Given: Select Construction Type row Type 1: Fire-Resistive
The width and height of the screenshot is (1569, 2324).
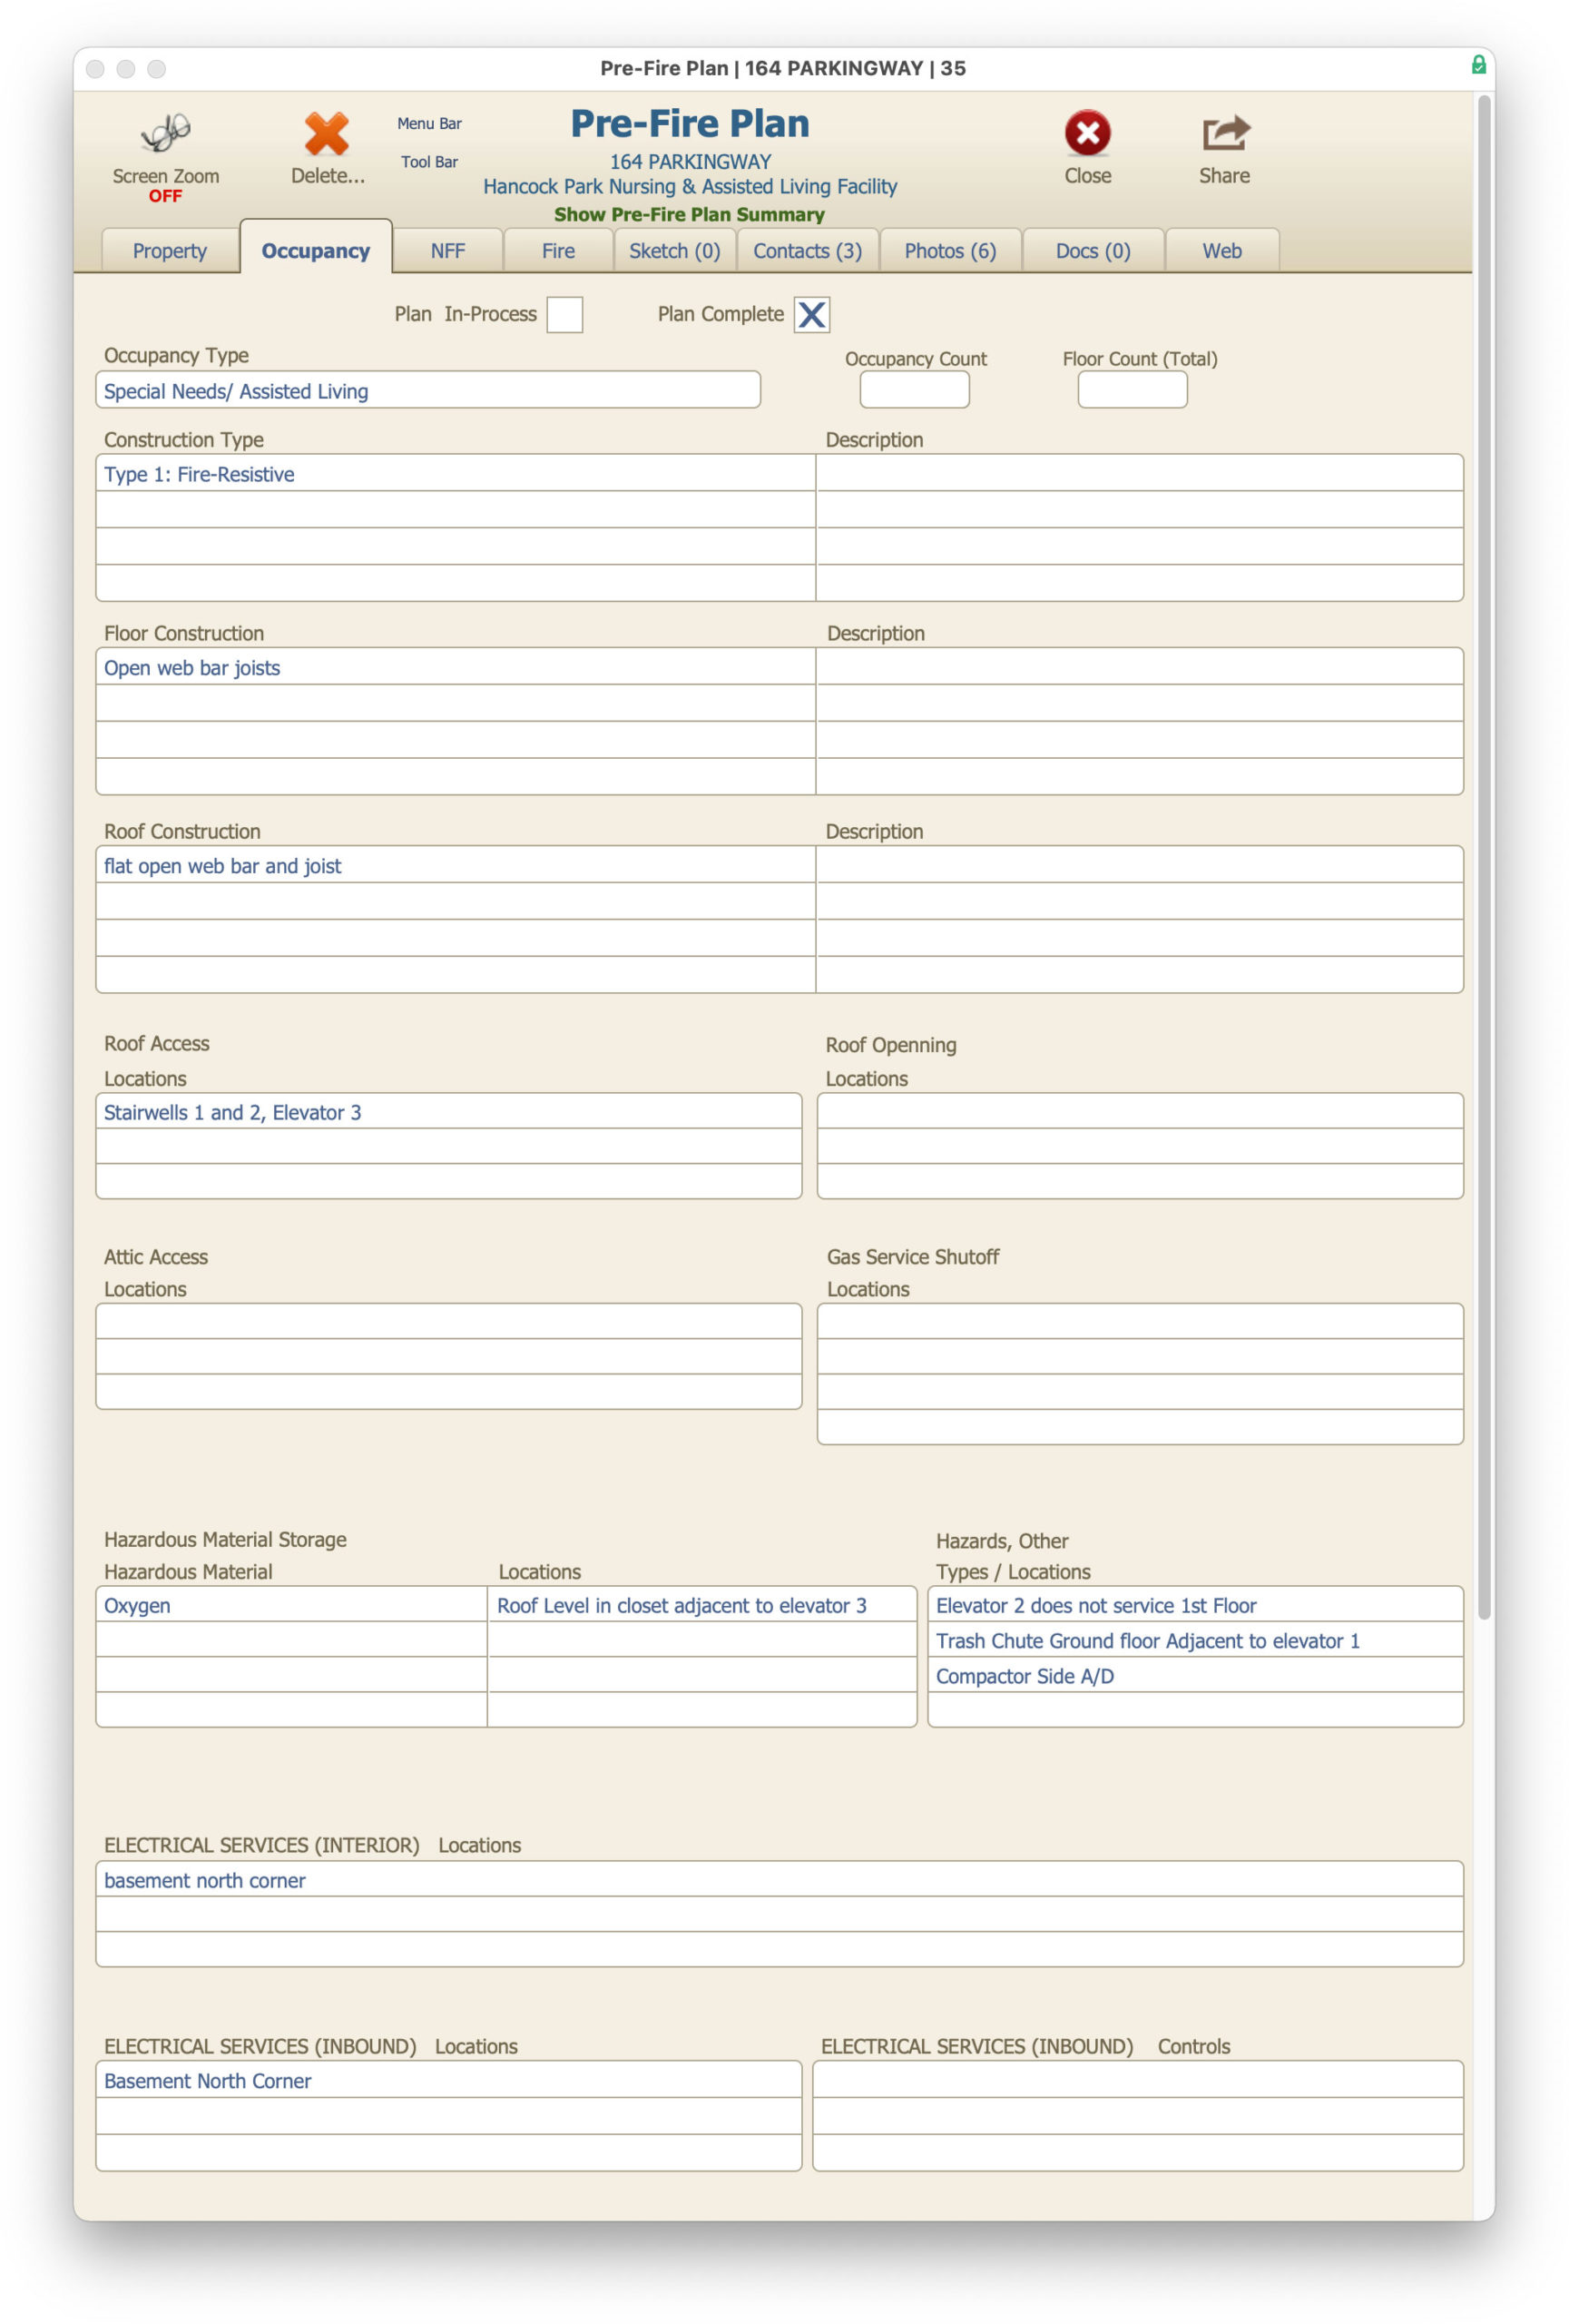Looking at the screenshot, I should pos(456,474).
